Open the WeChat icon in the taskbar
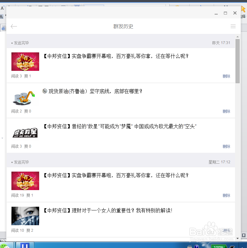The height and width of the screenshot is (248, 247). 4,246
